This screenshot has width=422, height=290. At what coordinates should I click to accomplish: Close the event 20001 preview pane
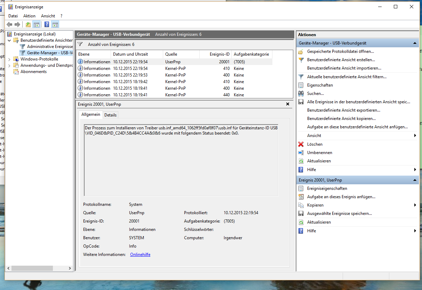[x=287, y=104]
